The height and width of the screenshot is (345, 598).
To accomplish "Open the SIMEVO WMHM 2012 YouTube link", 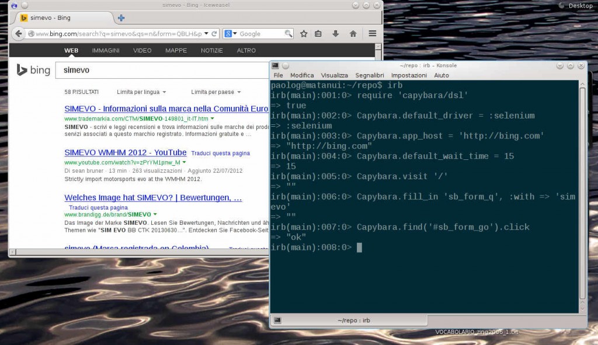I will tap(125, 152).
